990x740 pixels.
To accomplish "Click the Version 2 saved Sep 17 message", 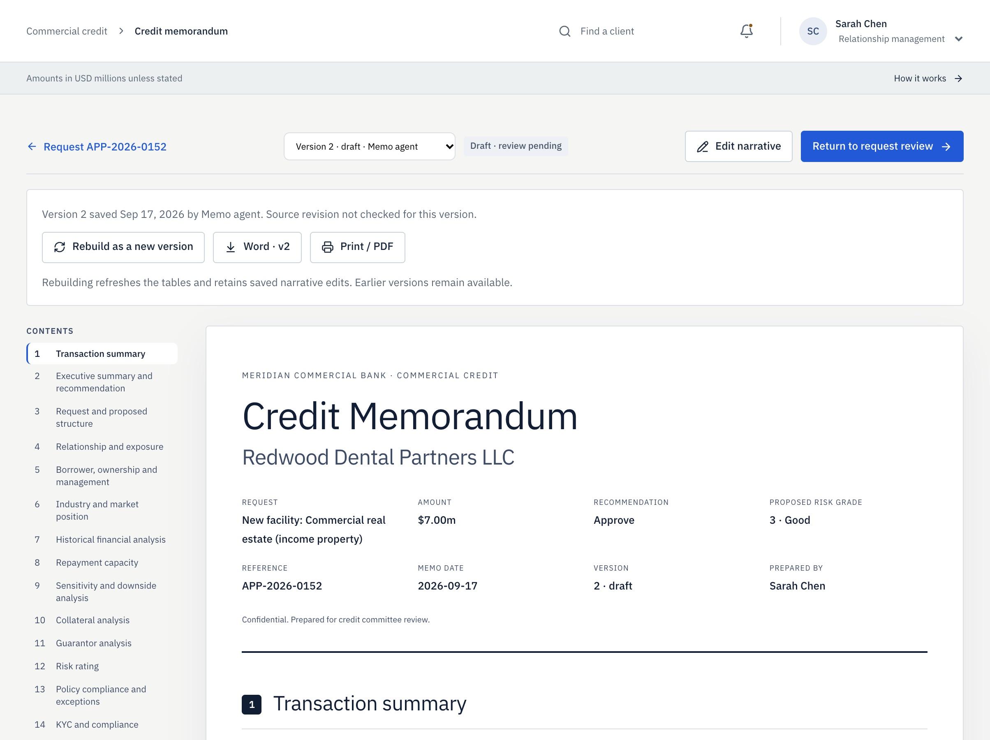I will [259, 215].
